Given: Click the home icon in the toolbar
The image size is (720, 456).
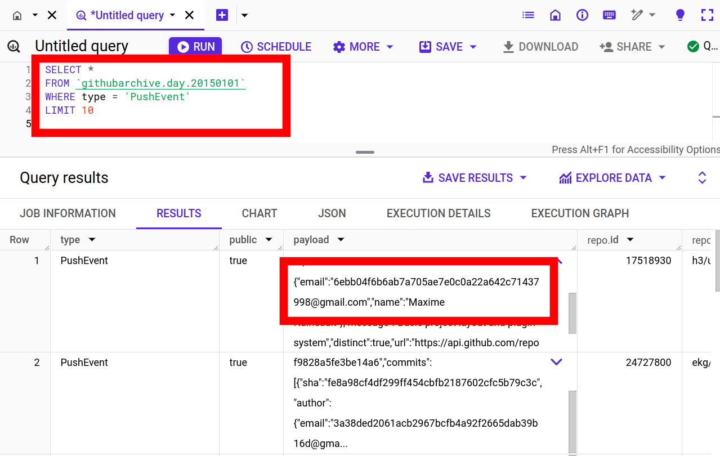Looking at the screenshot, I should coord(555,15).
